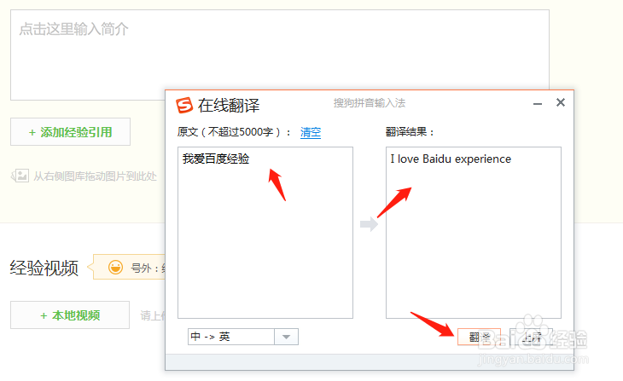Click the 本地视频 upload button
The height and width of the screenshot is (381, 623).
coord(70,315)
